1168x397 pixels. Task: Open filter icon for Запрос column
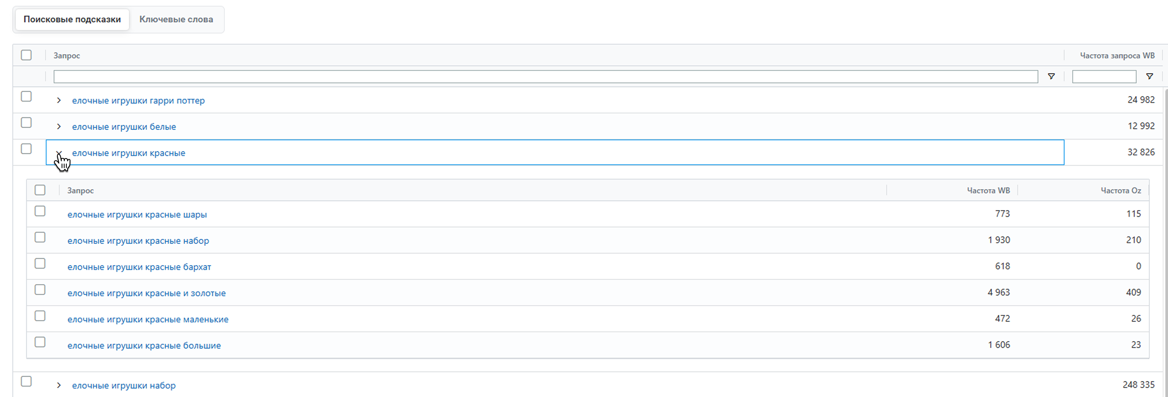pos(1051,77)
